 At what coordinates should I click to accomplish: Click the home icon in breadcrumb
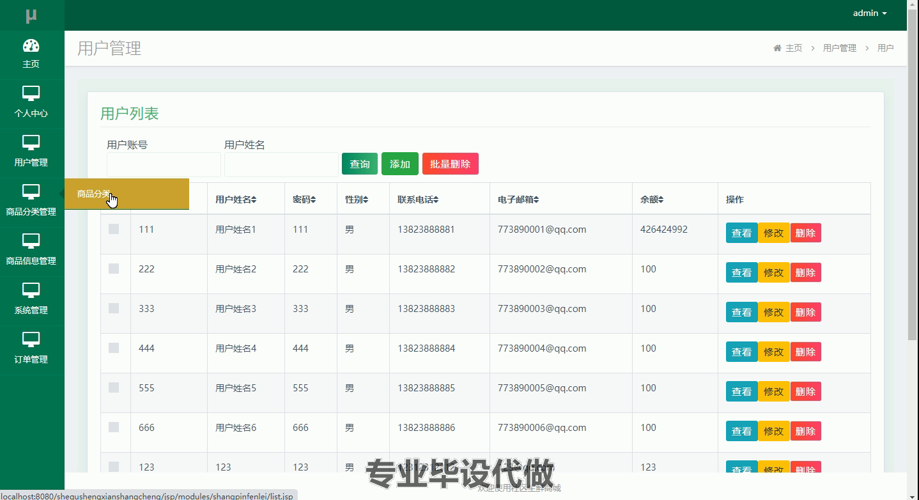[x=777, y=48]
